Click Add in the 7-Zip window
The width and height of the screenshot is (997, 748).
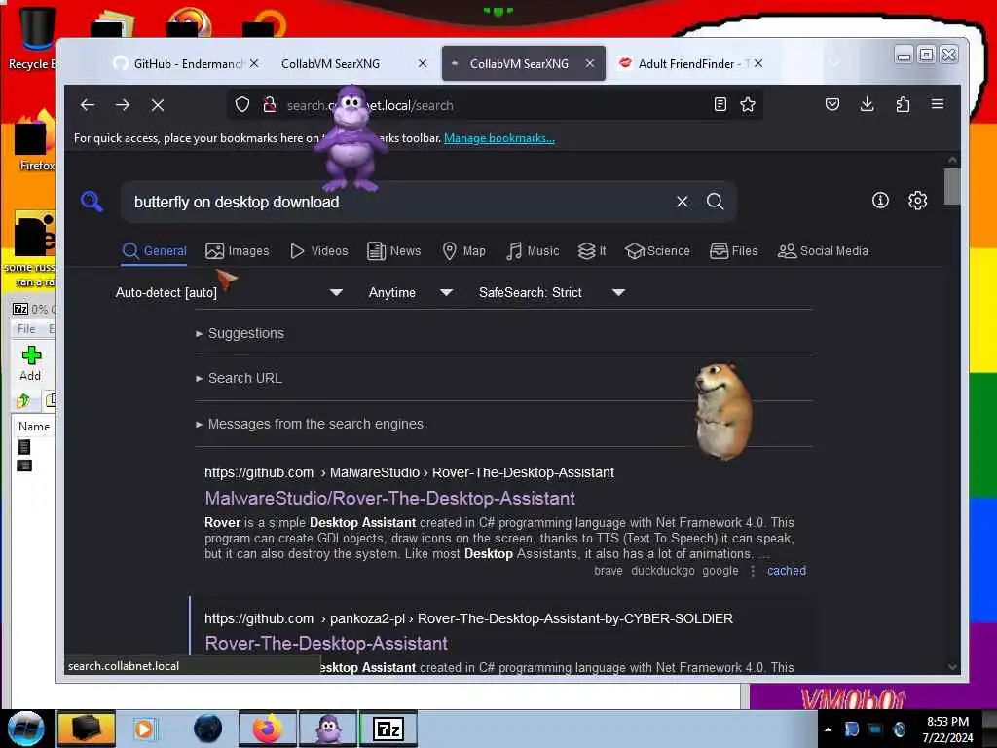point(30,363)
